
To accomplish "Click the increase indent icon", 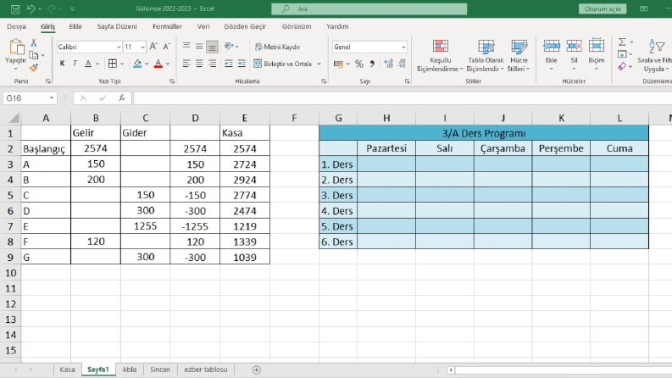I will tap(242, 64).
